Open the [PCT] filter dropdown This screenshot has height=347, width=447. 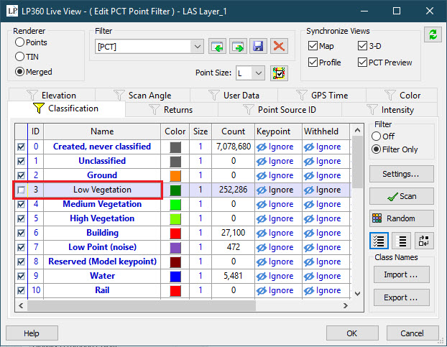point(198,47)
